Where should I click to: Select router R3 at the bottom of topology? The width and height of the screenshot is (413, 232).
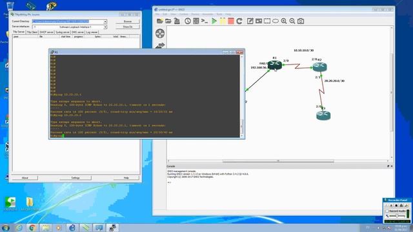pyautogui.click(x=323, y=115)
